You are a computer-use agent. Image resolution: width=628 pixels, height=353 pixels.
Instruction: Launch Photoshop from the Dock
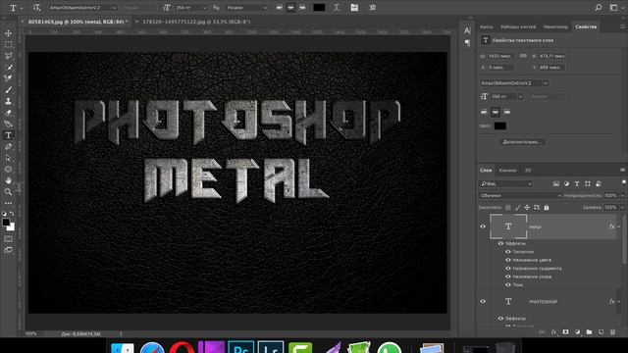click(x=241, y=347)
